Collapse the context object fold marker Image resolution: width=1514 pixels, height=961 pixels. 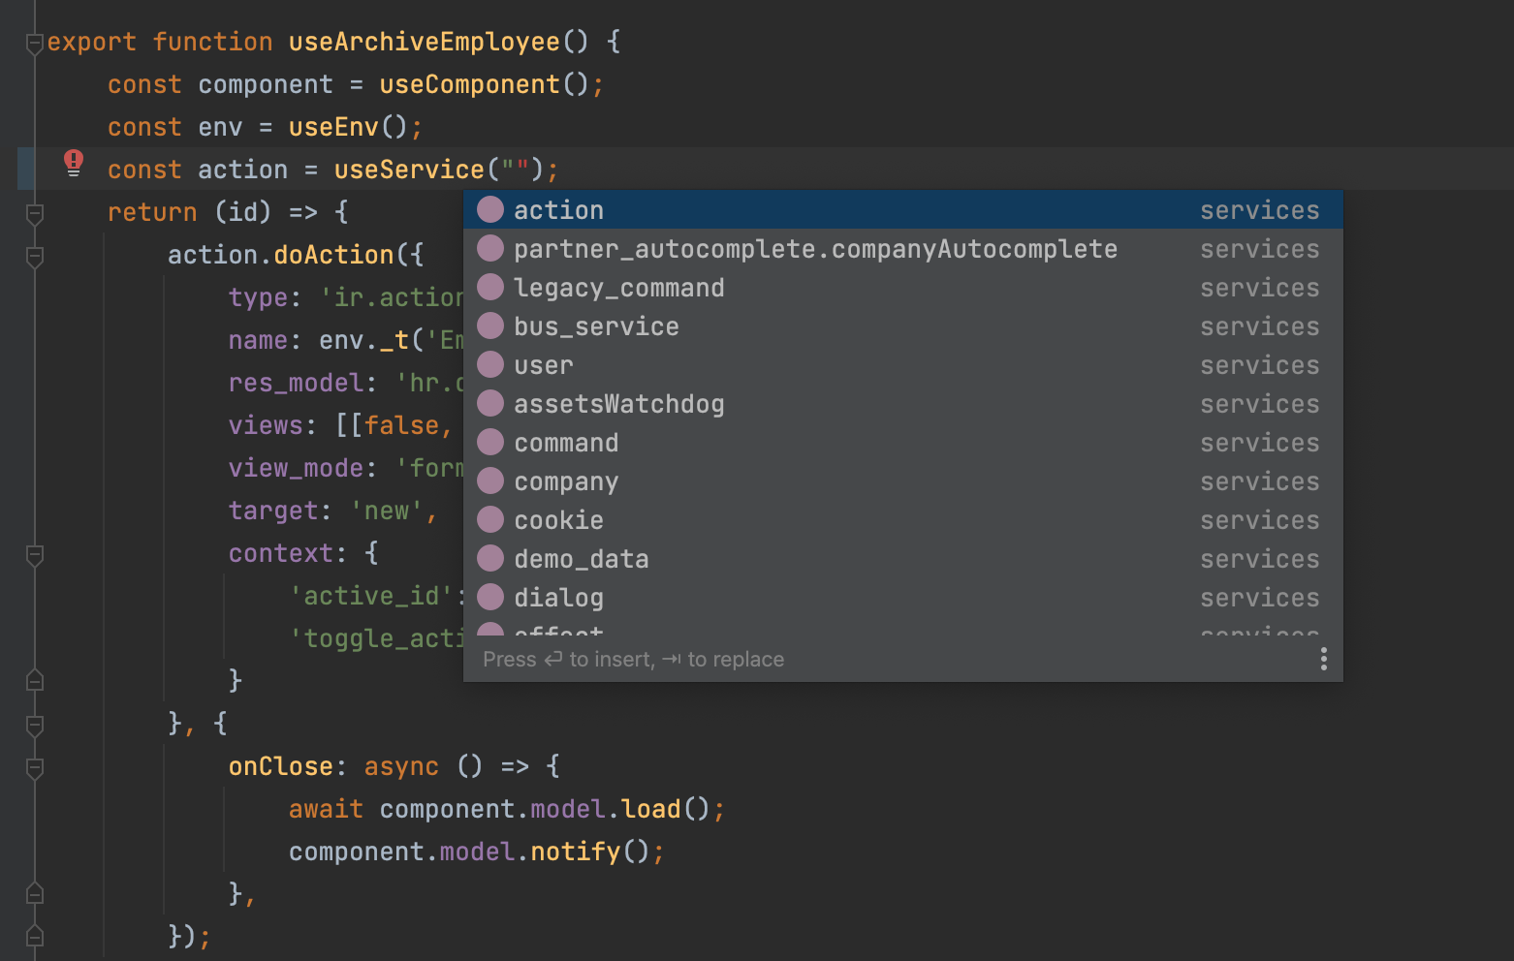pos(35,556)
